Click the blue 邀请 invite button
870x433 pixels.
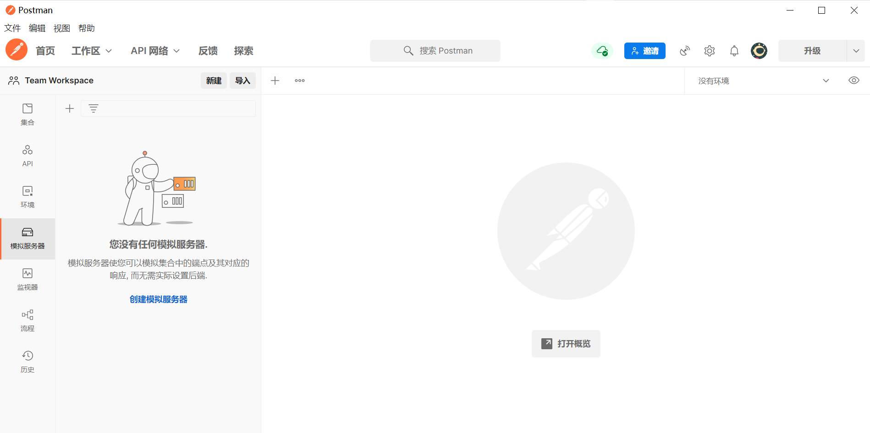[644, 51]
